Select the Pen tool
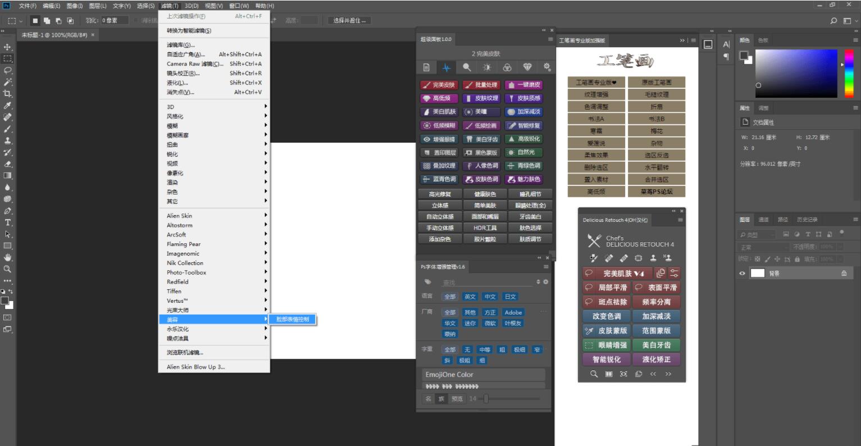 [8, 211]
